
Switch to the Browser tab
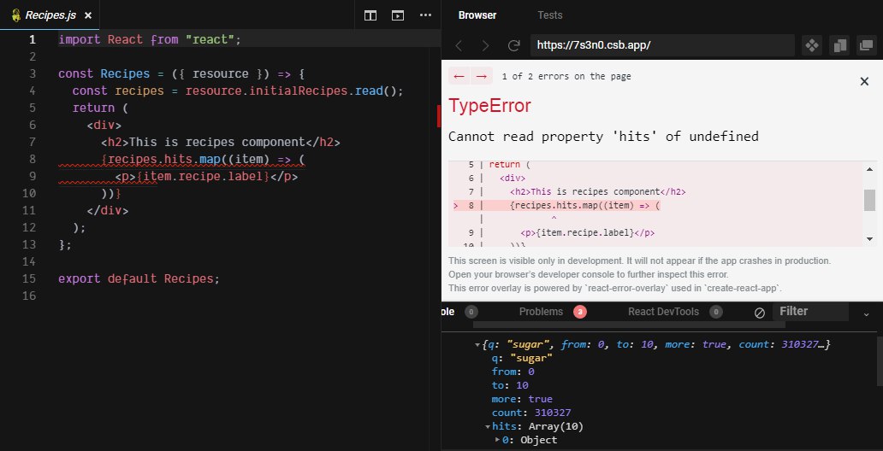(477, 15)
